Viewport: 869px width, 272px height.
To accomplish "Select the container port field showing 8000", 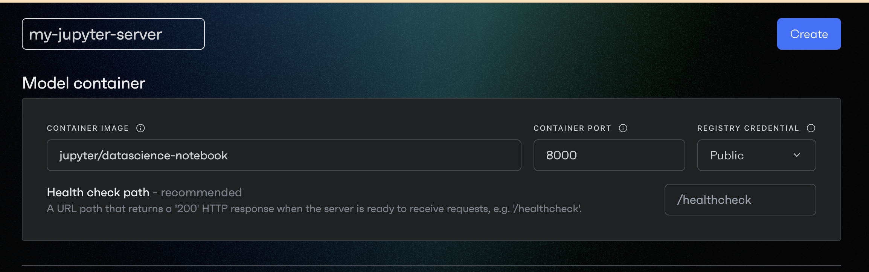I will (609, 155).
